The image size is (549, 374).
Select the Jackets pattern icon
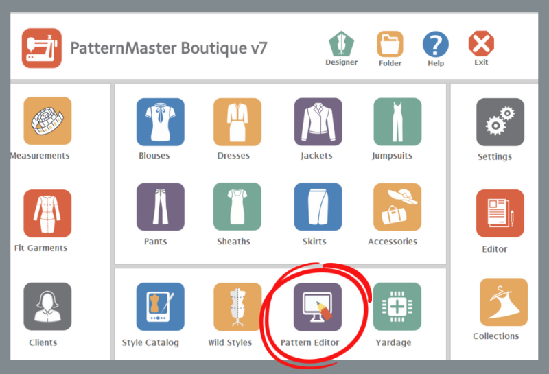pyautogui.click(x=318, y=122)
